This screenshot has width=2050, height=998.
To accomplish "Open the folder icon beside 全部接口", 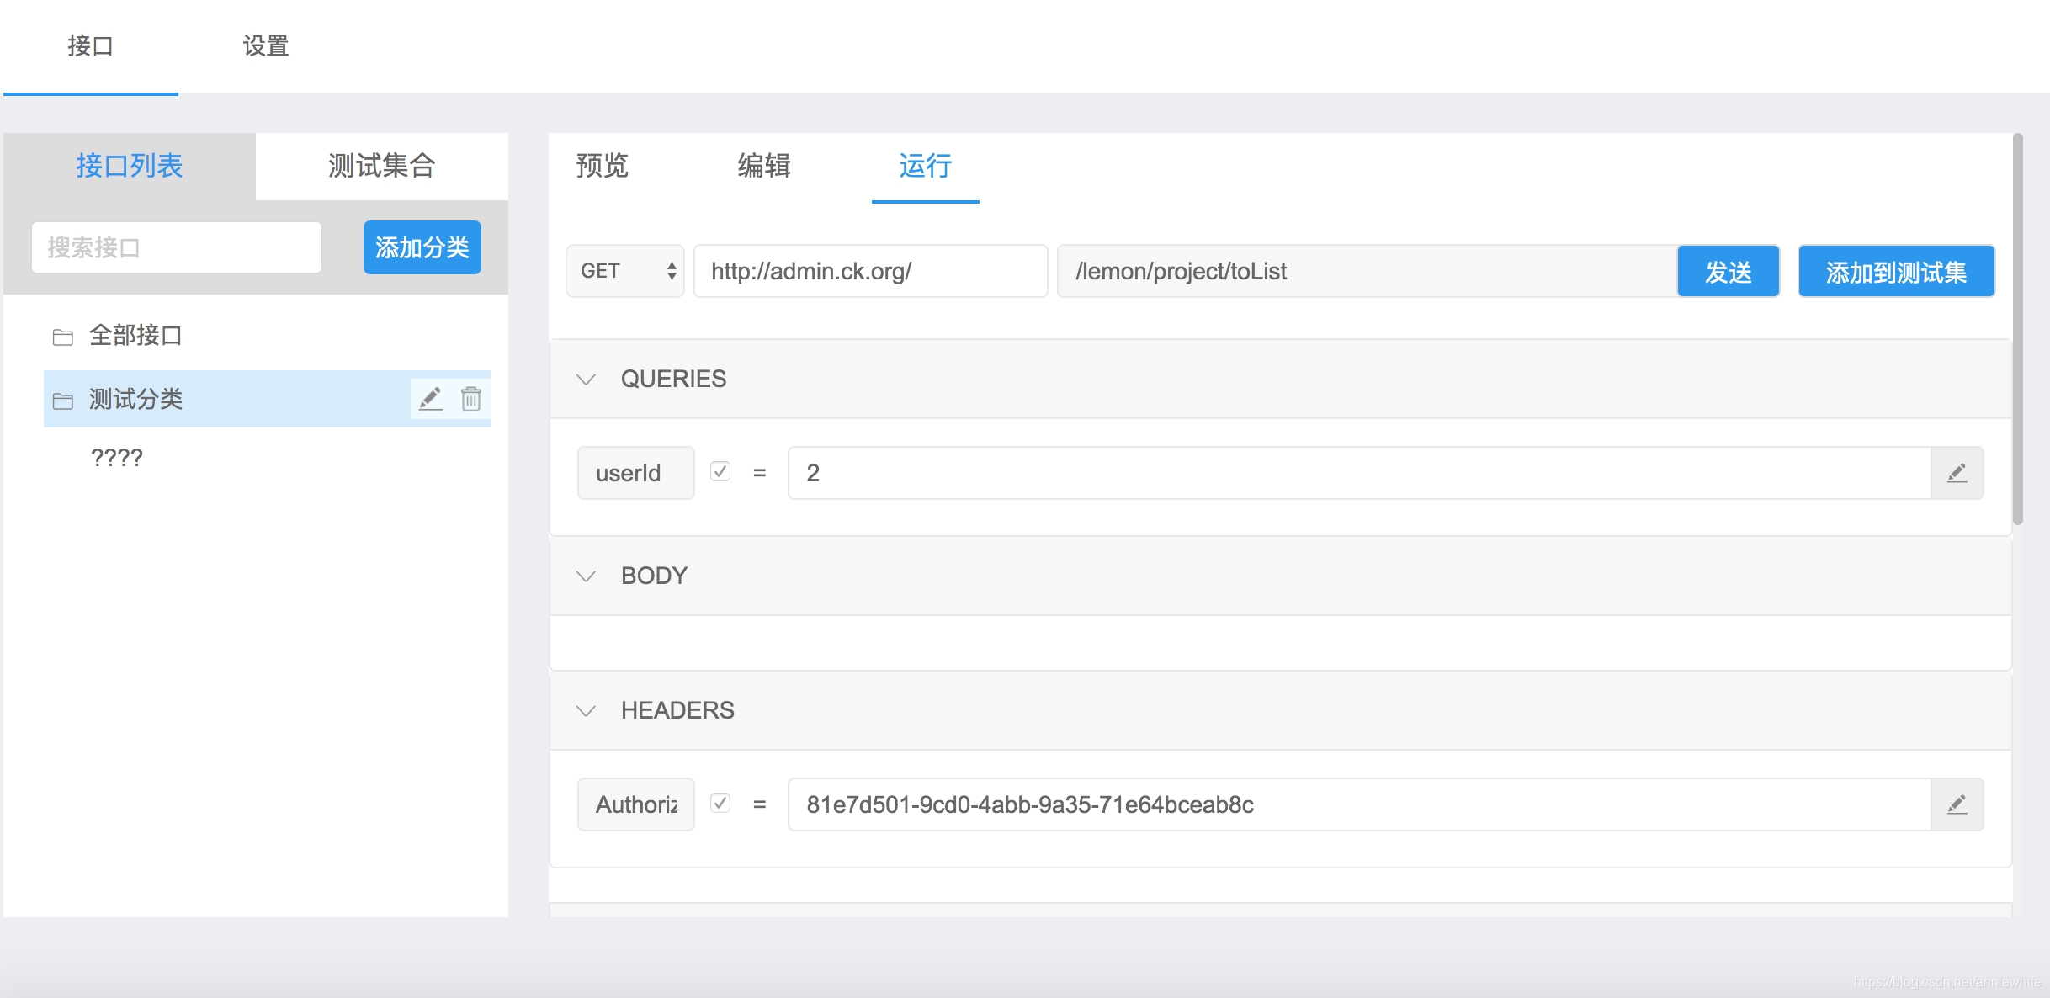I will pos(63,337).
